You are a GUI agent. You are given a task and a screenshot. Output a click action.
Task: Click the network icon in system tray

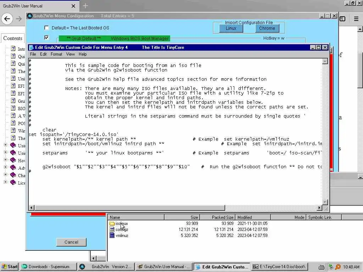pyautogui.click(x=331, y=267)
